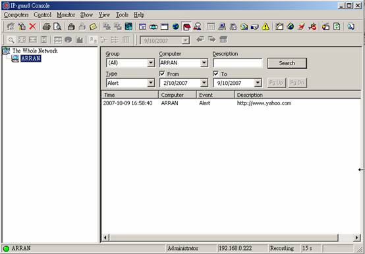The image size is (365, 254).
Task: Click the magnifier icon in second toolbar
Action: (x=11, y=40)
